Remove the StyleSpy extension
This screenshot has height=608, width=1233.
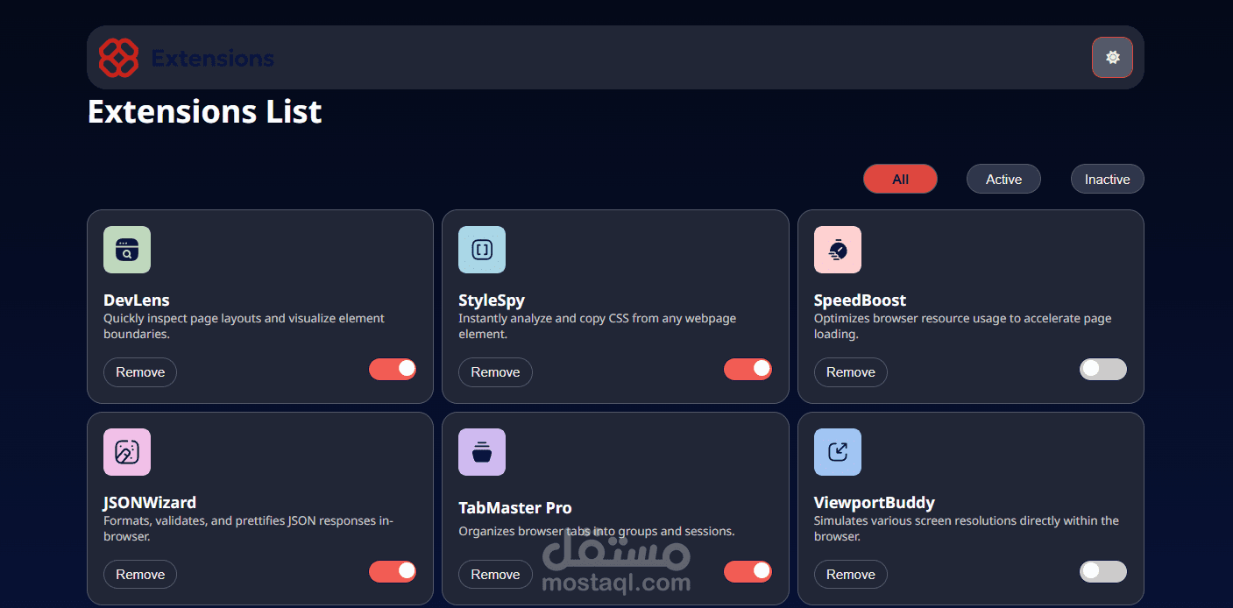coord(495,372)
